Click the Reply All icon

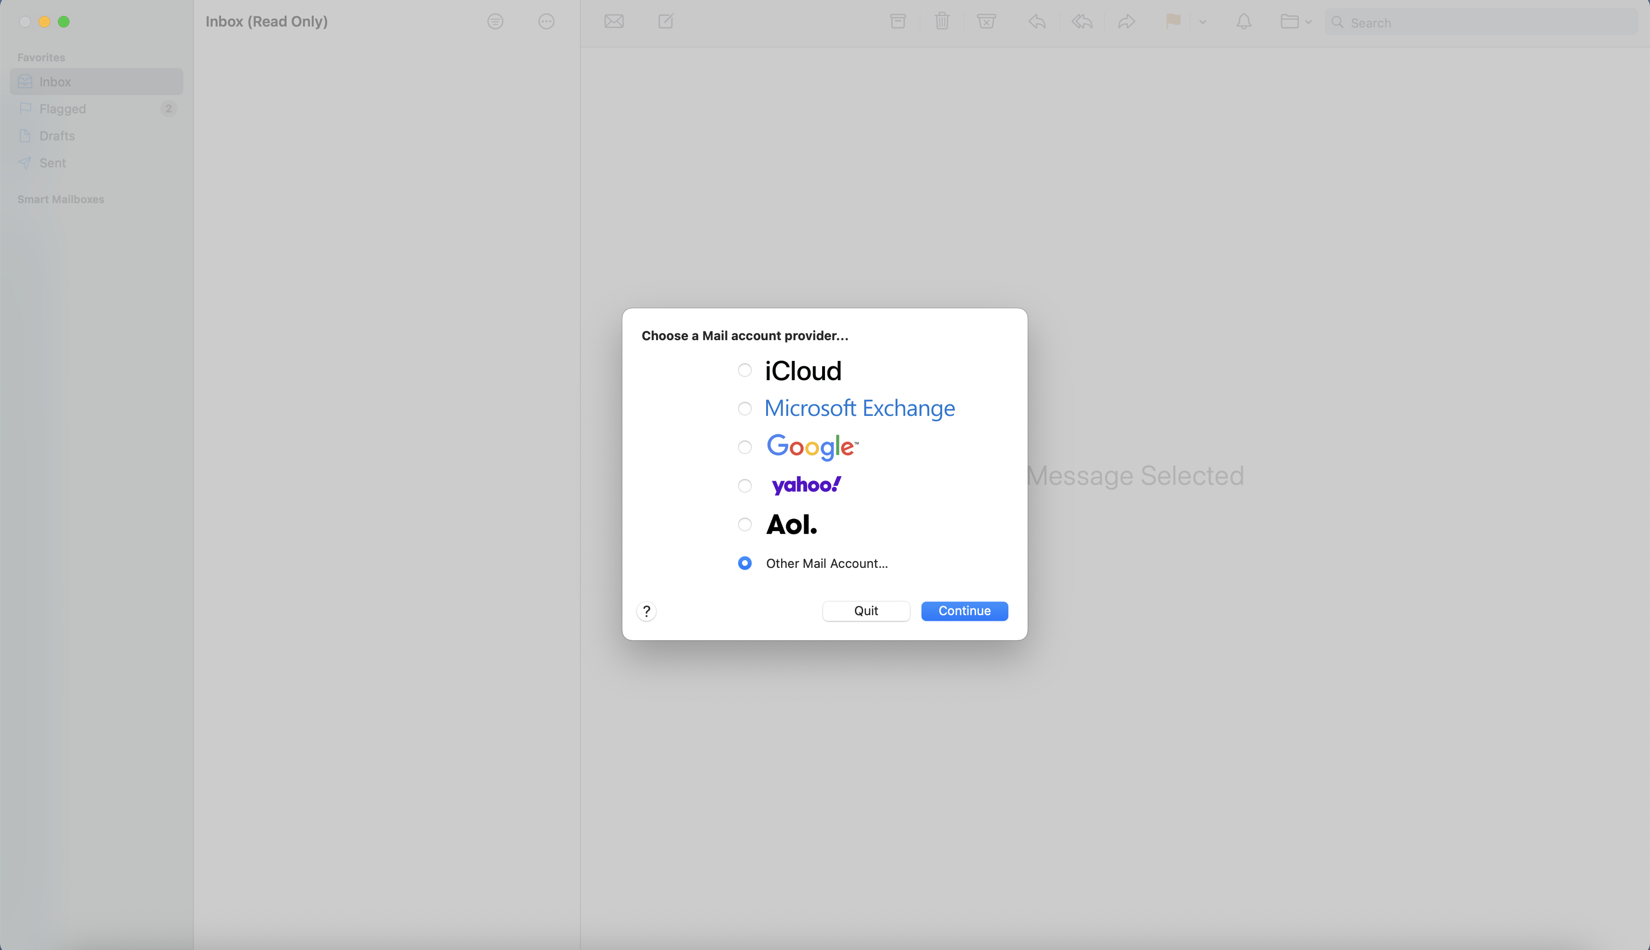pos(1082,22)
